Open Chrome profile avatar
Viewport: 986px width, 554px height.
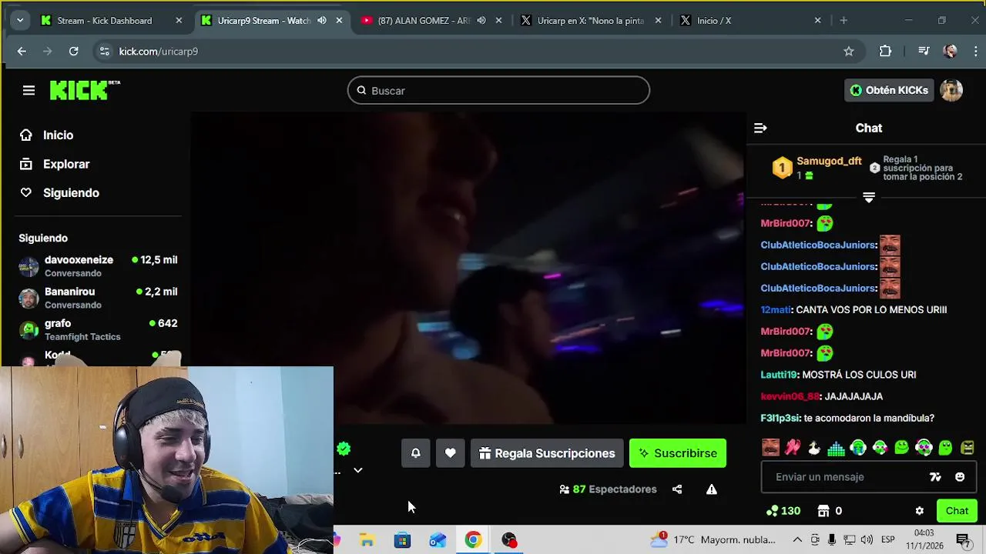951,52
